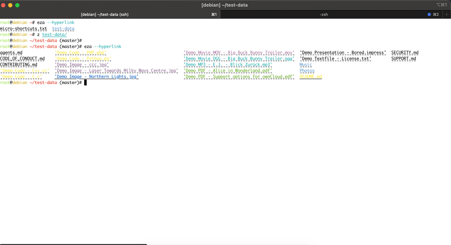Click the green zoom window button
The image size is (451, 245).
17,5
